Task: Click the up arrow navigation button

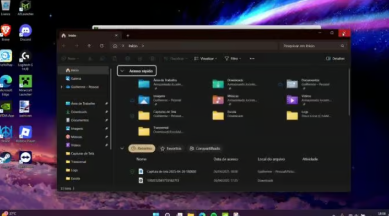Action: (x=89, y=46)
